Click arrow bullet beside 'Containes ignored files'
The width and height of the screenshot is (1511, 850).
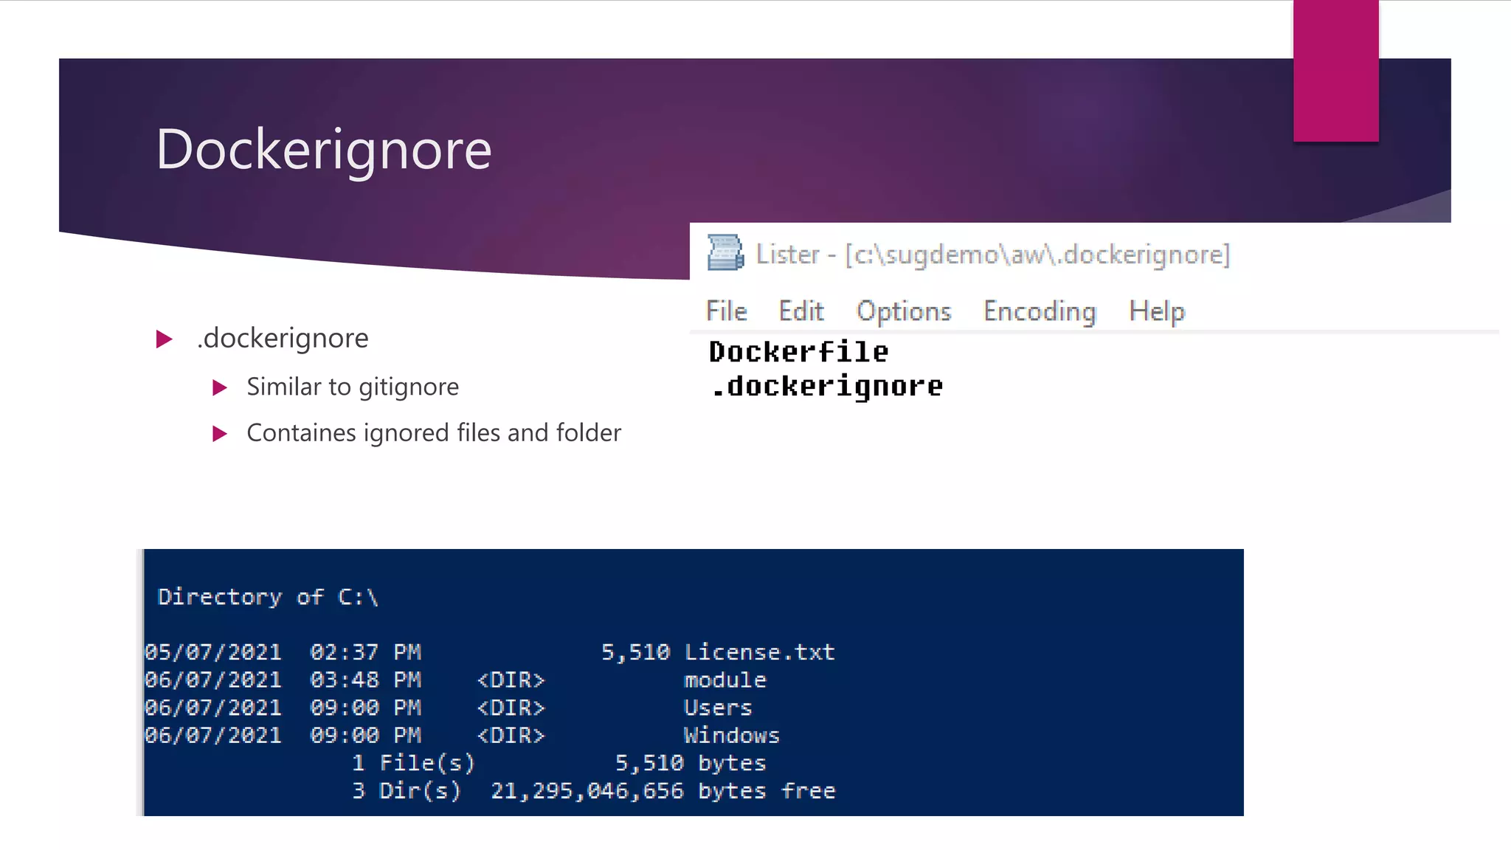point(219,434)
